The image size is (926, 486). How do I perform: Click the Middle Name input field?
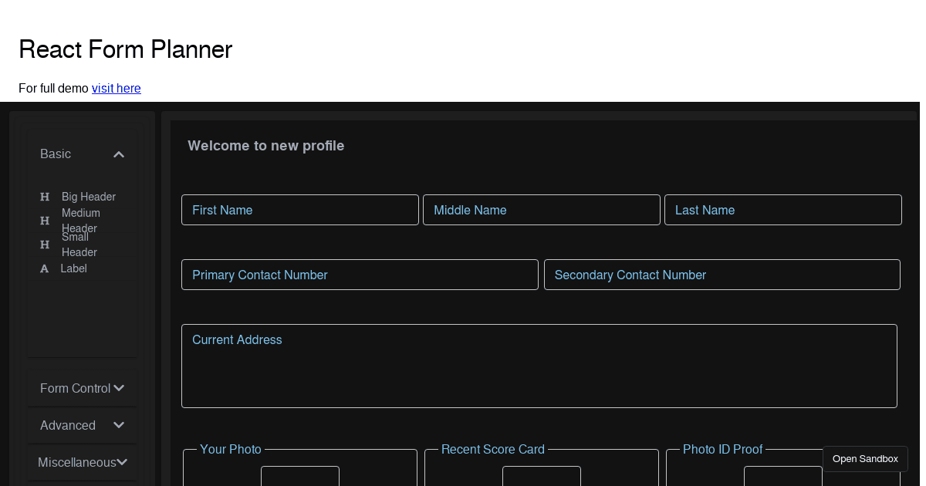click(542, 210)
